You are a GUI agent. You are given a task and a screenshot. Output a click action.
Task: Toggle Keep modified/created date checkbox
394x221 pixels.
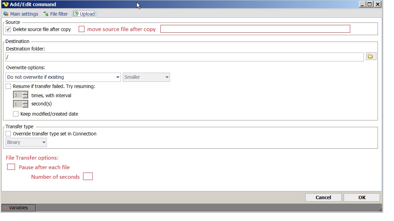(x=16, y=114)
